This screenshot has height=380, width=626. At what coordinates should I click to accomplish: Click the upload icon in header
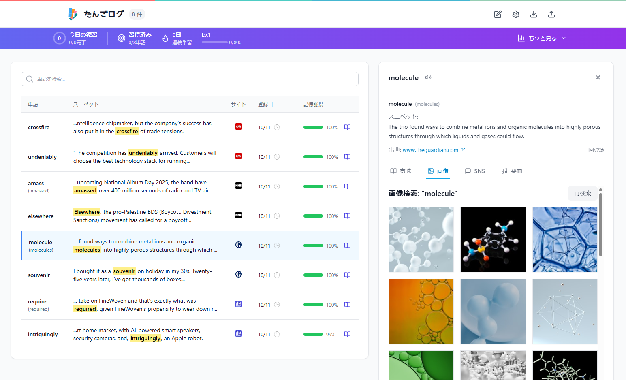coord(551,14)
